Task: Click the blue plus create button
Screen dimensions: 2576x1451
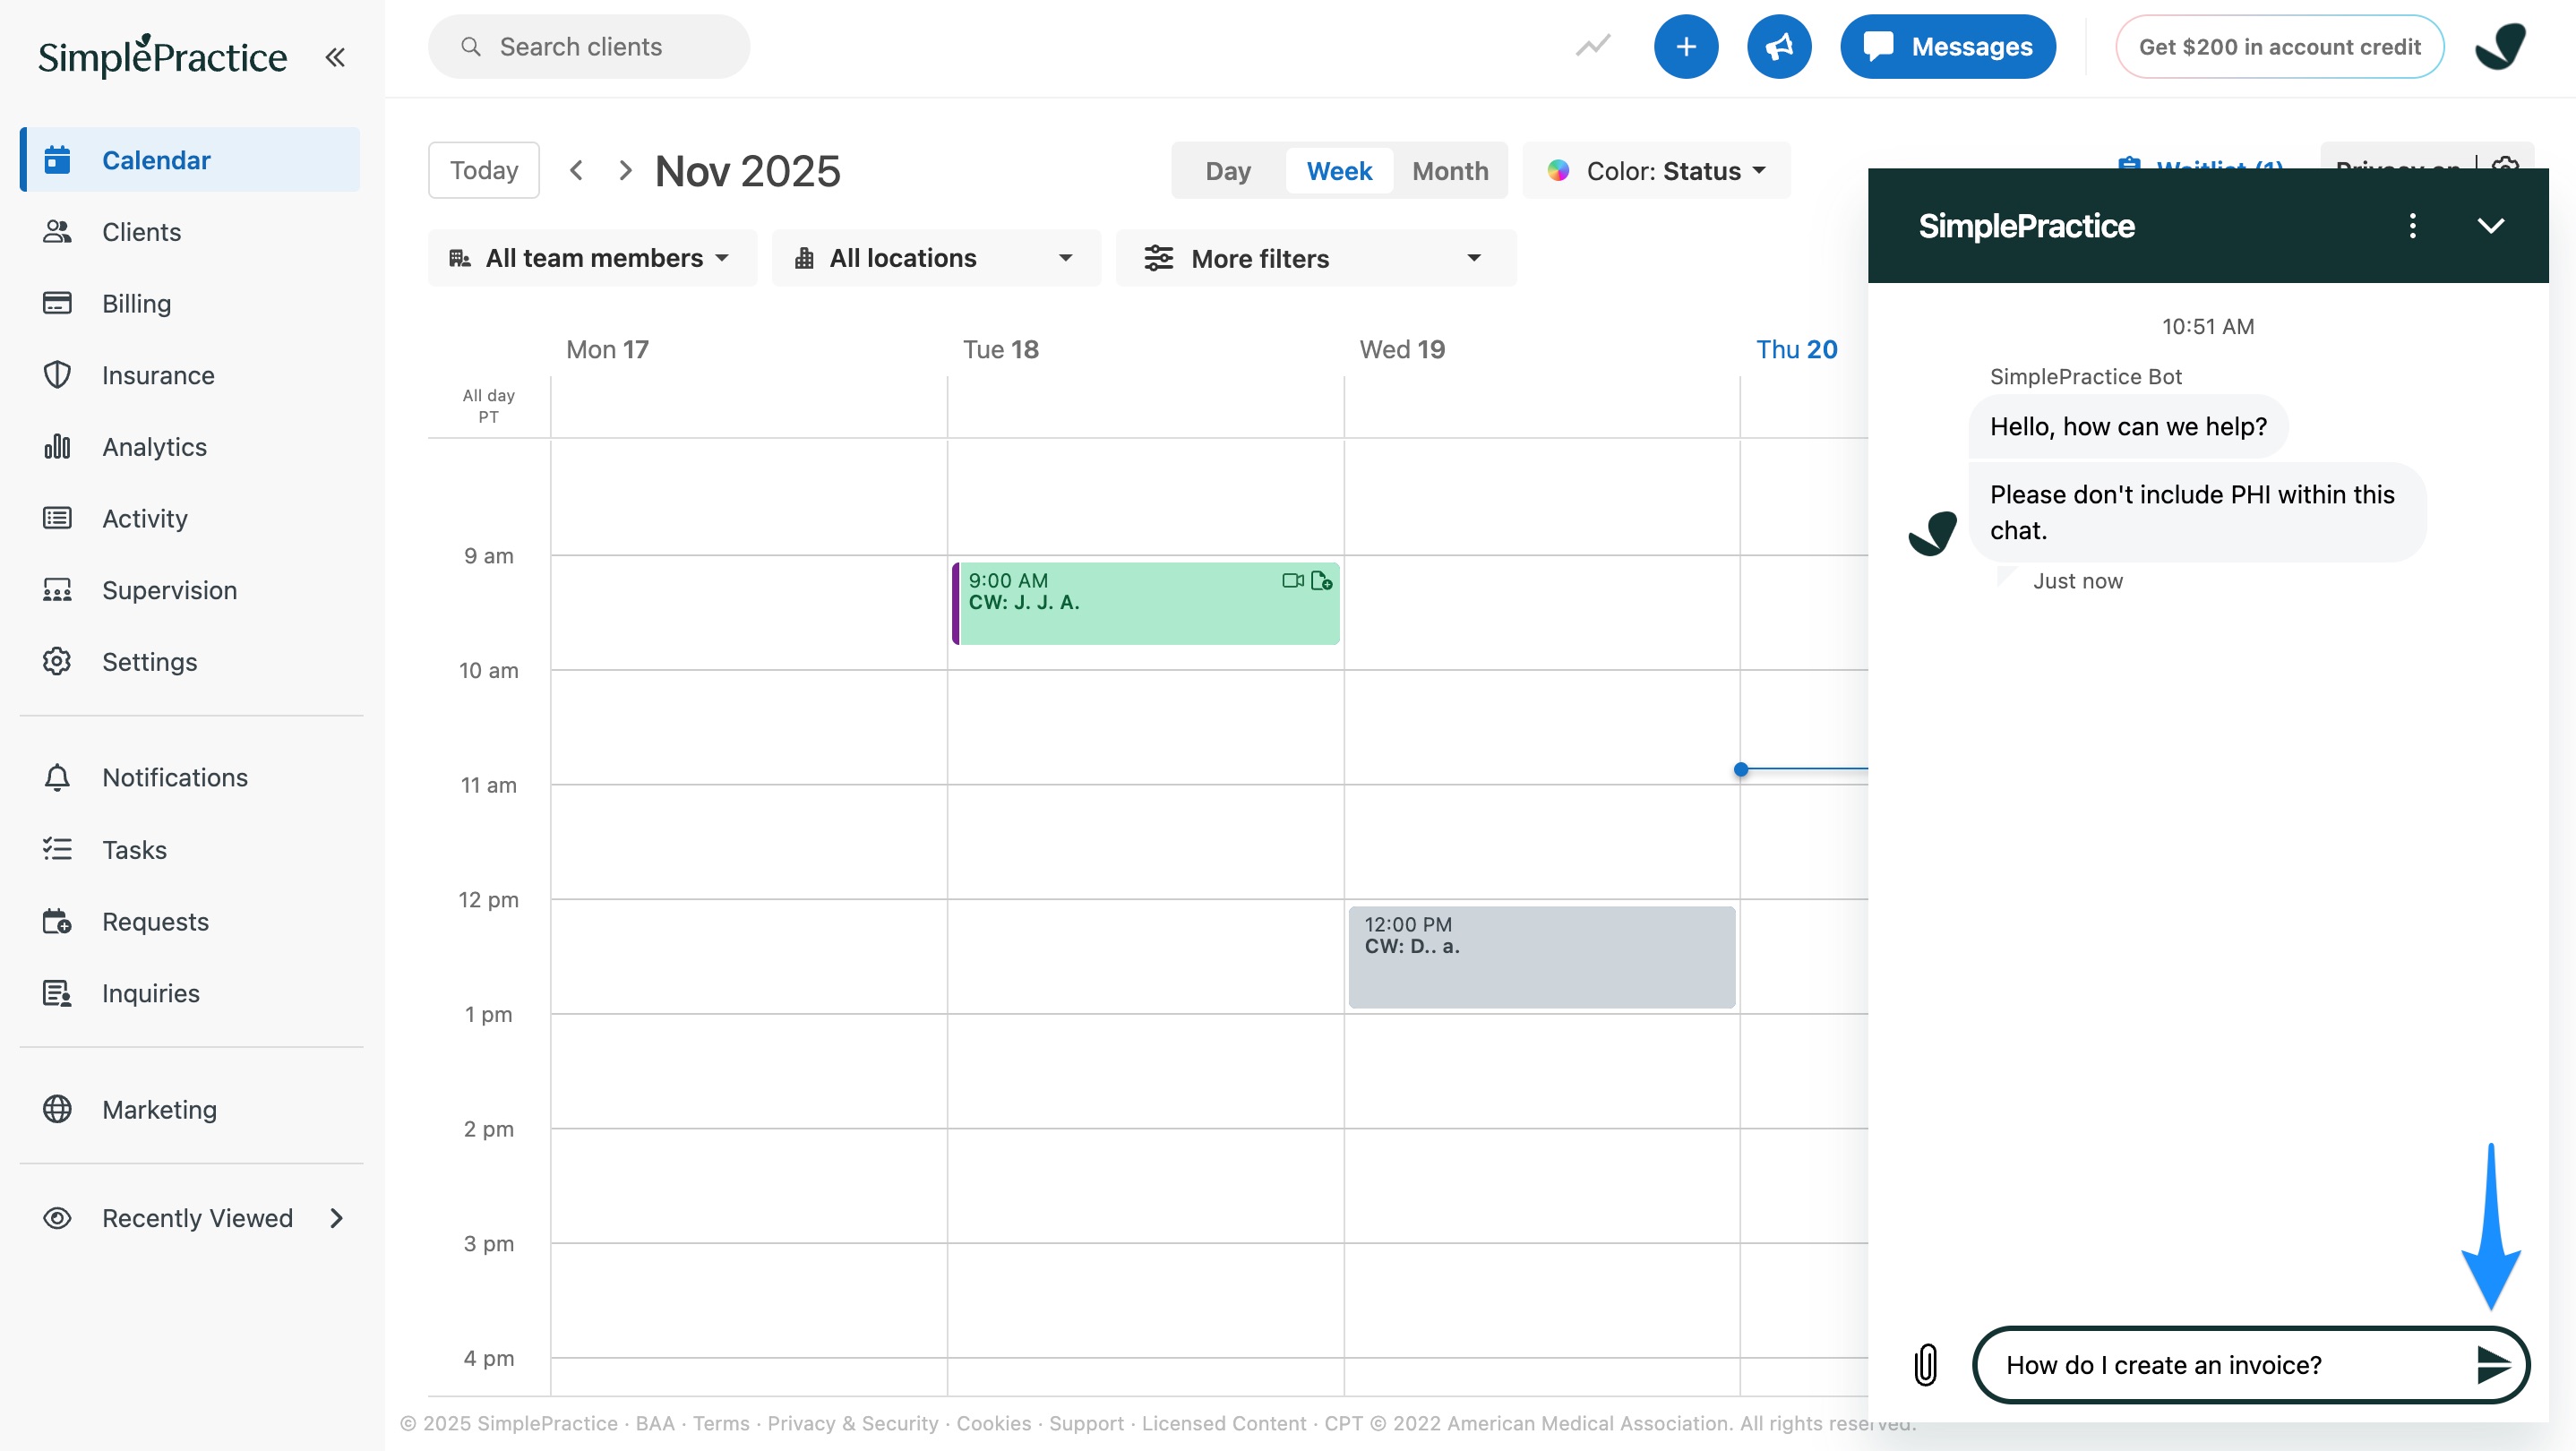Action: [x=1685, y=47]
